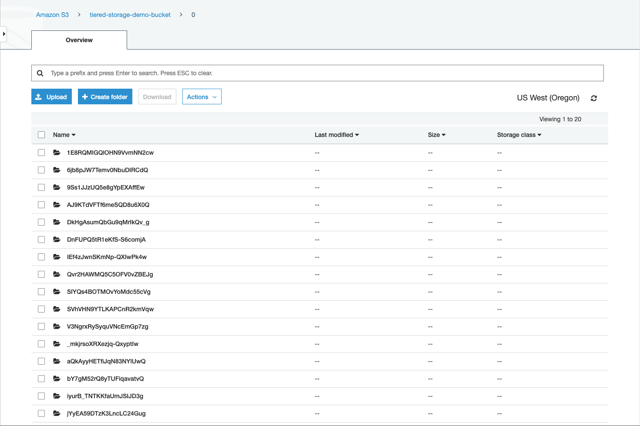The image size is (640, 426).
Task: Tick checkbox for IEf4zJwnSKmNp-QXIwPk4w
Action: (x=41, y=257)
